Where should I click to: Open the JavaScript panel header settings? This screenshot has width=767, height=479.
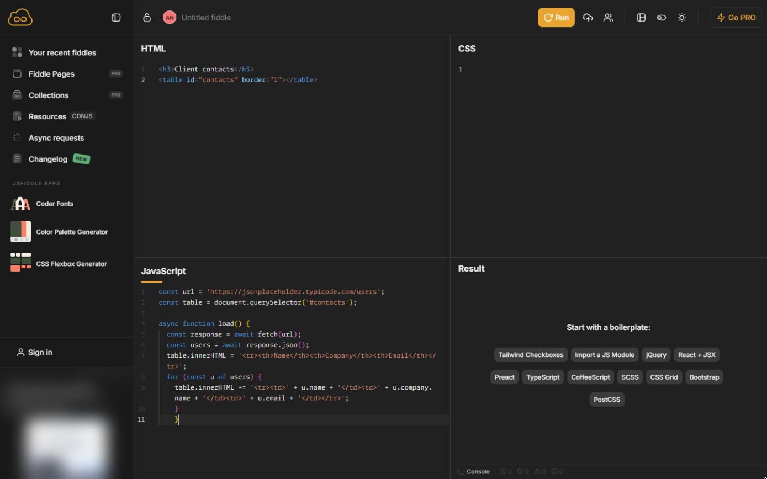click(163, 271)
